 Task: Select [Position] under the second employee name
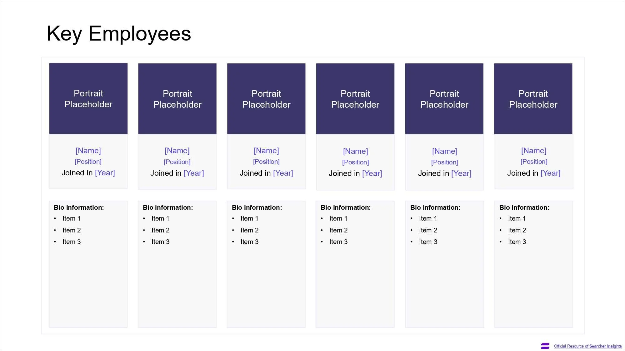pos(177,162)
